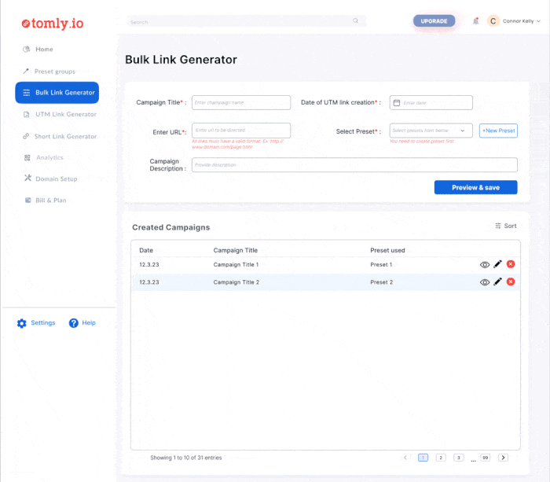
Task: Click the Preset 1 cell
Action: [381, 265]
